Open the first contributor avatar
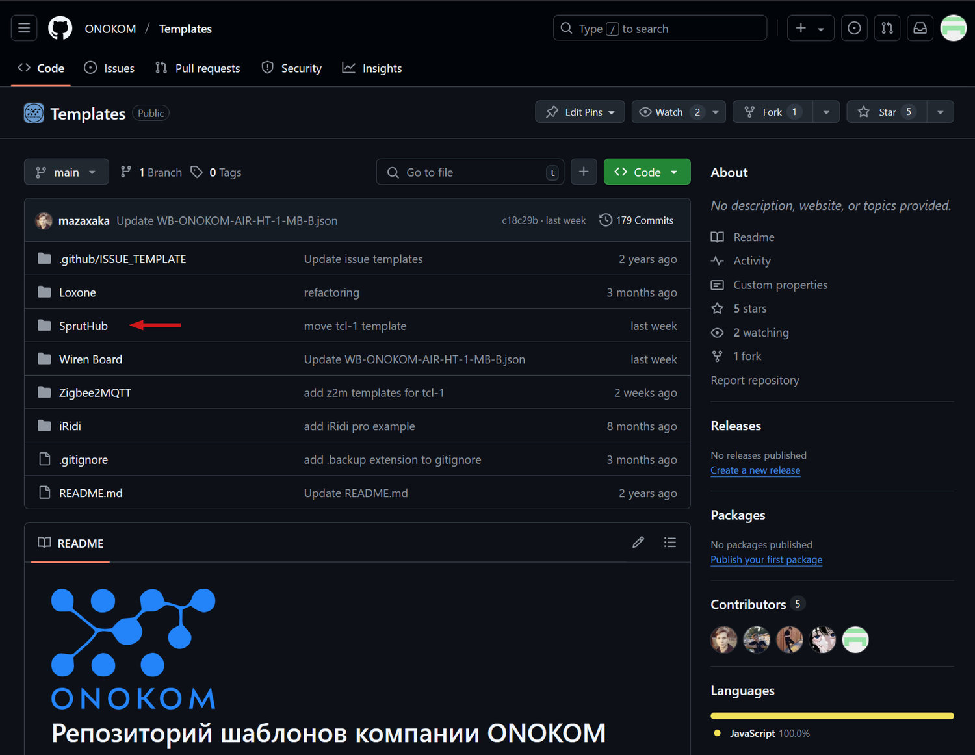 pos(723,639)
